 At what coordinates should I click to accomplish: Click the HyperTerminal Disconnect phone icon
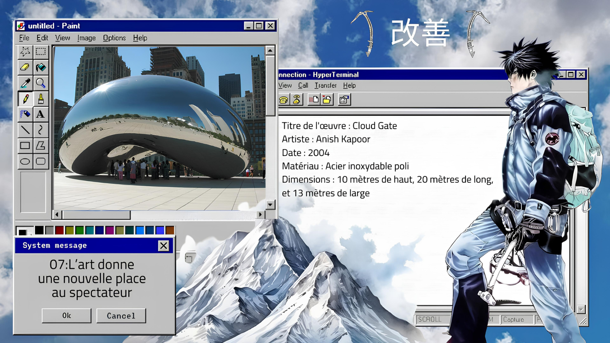(x=297, y=100)
